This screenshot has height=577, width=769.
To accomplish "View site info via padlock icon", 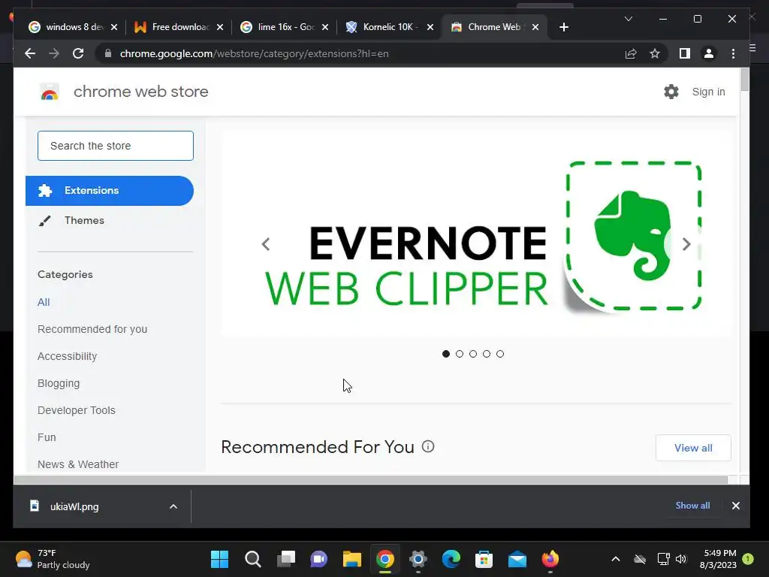I will click(108, 53).
